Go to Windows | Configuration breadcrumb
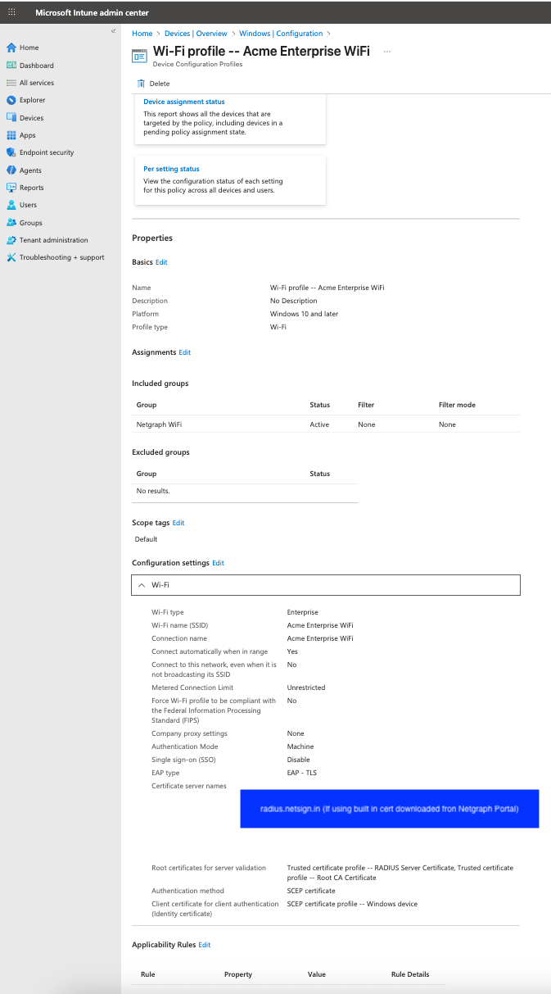The height and width of the screenshot is (994, 551). [281, 34]
